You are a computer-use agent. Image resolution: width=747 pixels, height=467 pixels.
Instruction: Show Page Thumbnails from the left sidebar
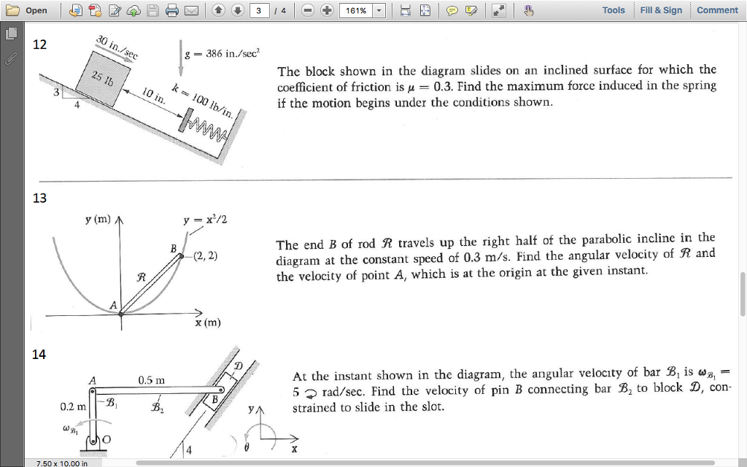click(9, 34)
